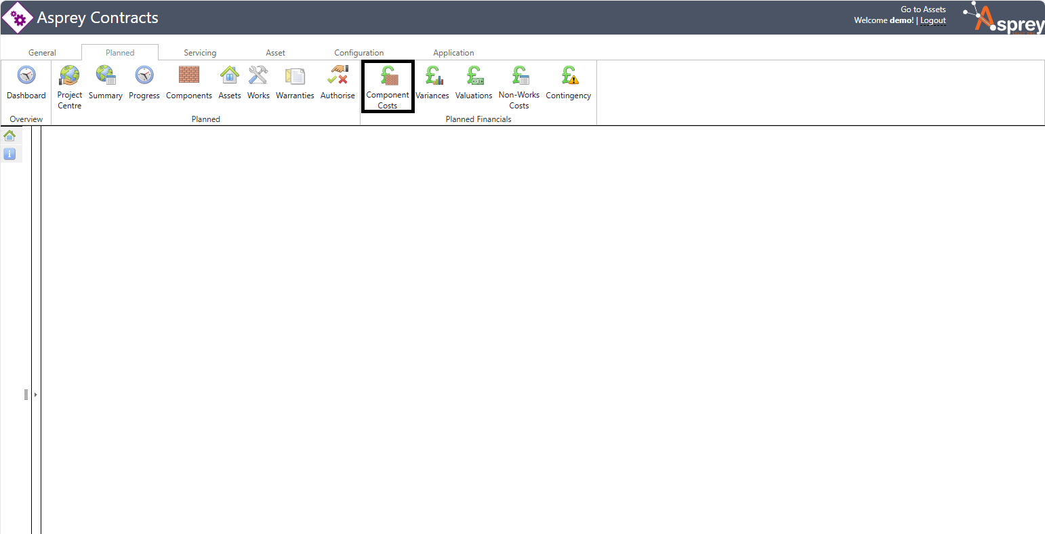Image resolution: width=1045 pixels, height=534 pixels.
Task: Switch to the Servicing tab
Action: 200,53
